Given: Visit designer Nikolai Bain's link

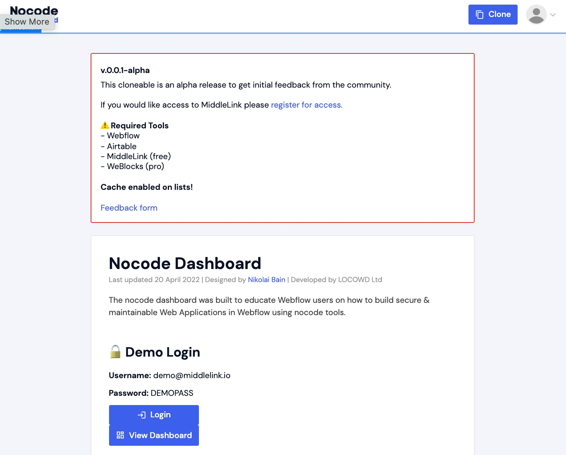Looking at the screenshot, I should [x=266, y=280].
